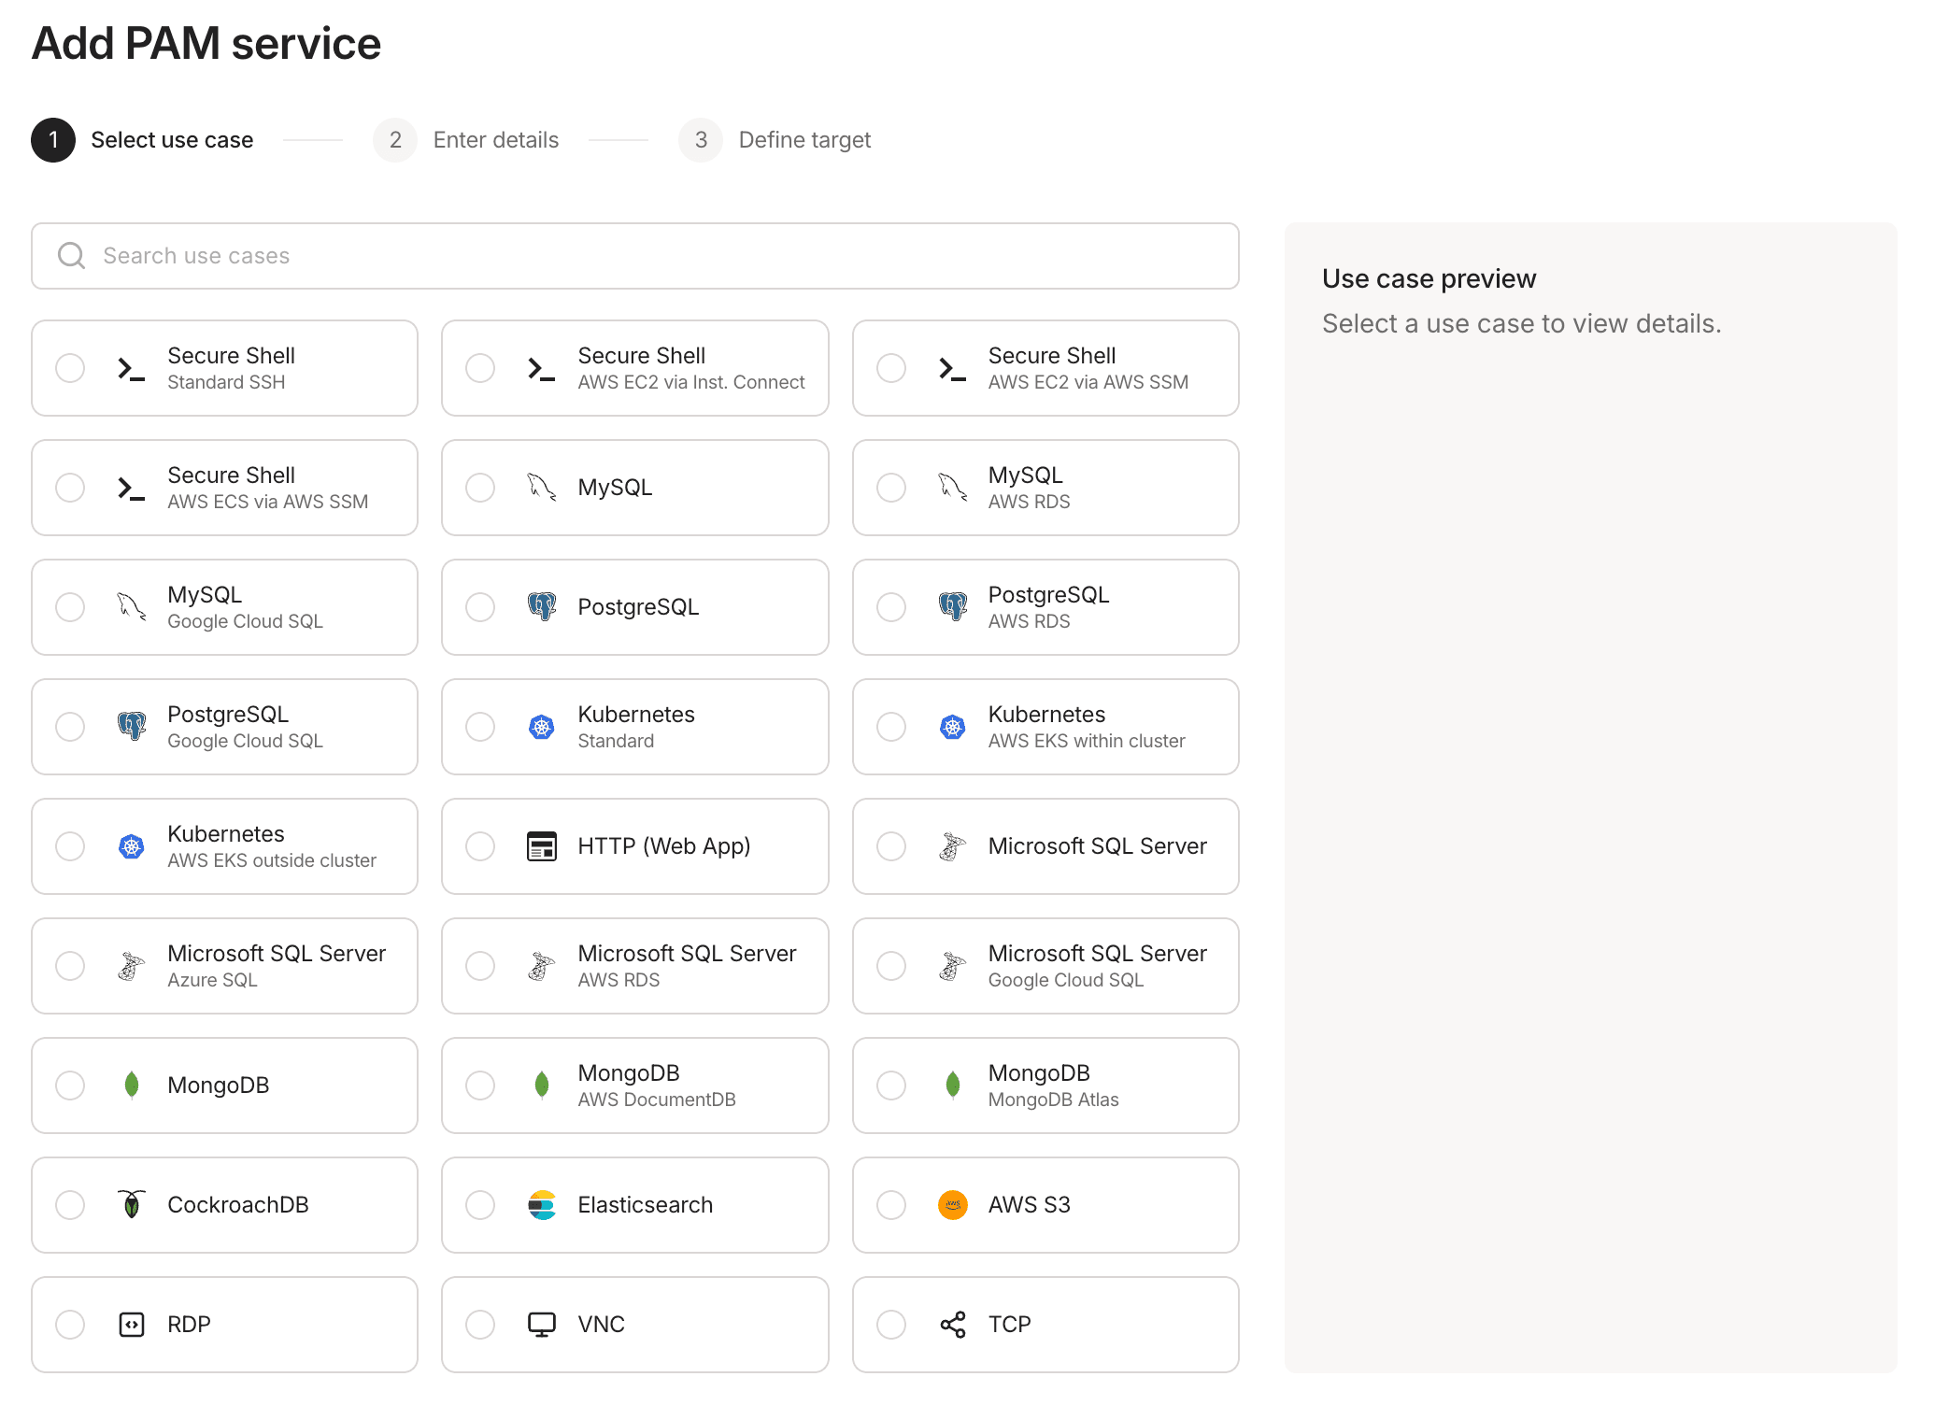Click the CockroachDB bug icon

(132, 1205)
